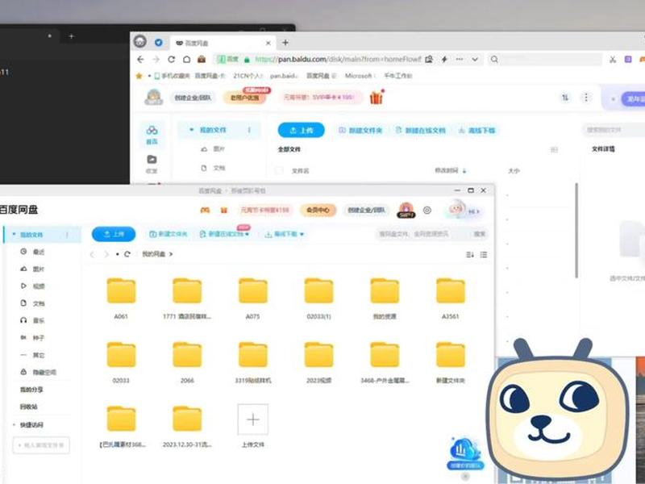Expand the 快捷访问 section
645x484 pixels.
coord(15,425)
